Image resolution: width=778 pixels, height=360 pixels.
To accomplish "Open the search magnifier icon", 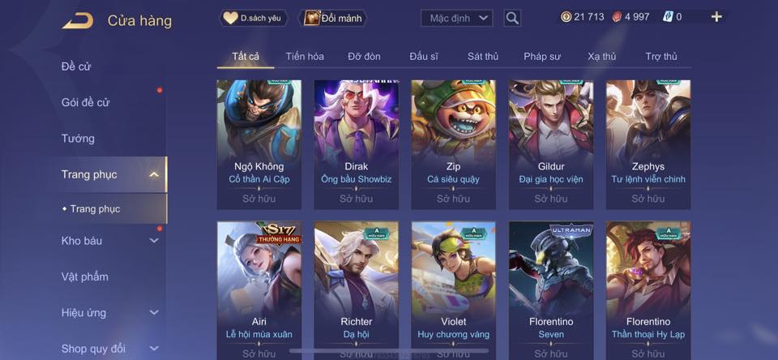I will (x=512, y=19).
